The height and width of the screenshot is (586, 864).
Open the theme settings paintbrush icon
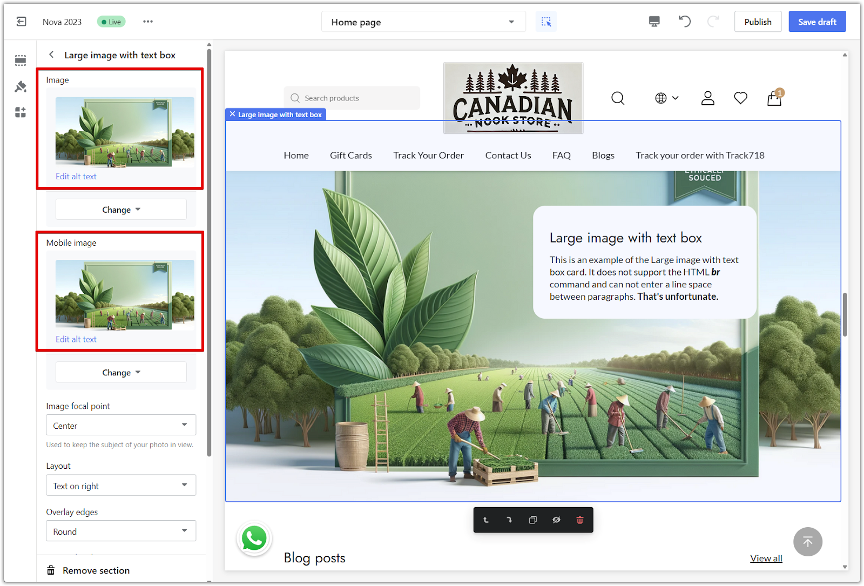click(x=21, y=86)
